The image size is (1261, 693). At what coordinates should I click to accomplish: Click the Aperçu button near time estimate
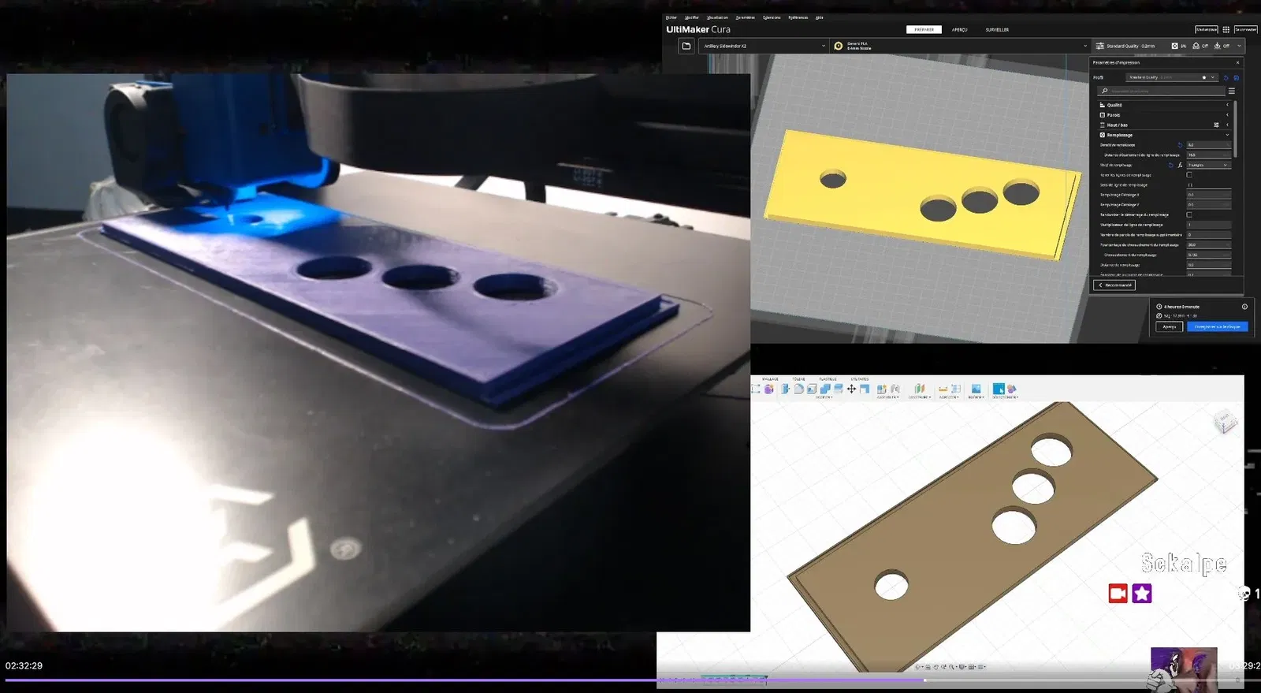[x=1170, y=326]
